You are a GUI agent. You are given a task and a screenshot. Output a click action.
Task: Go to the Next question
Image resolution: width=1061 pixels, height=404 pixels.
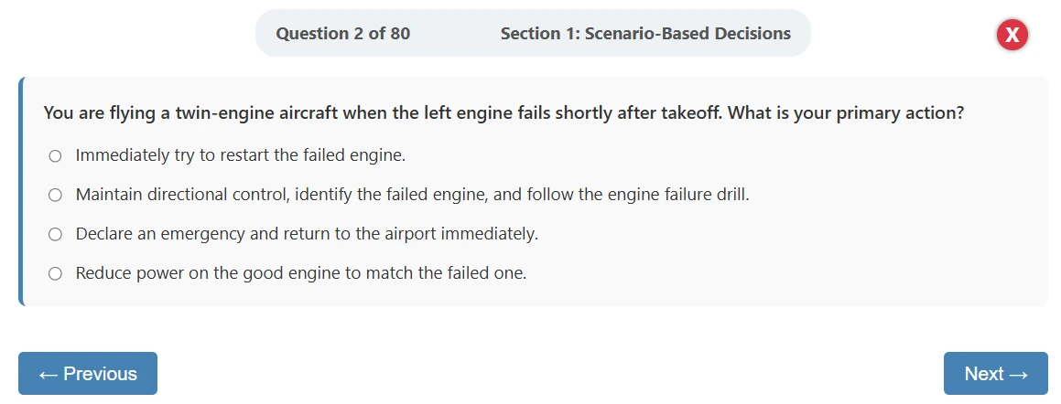[x=995, y=374]
